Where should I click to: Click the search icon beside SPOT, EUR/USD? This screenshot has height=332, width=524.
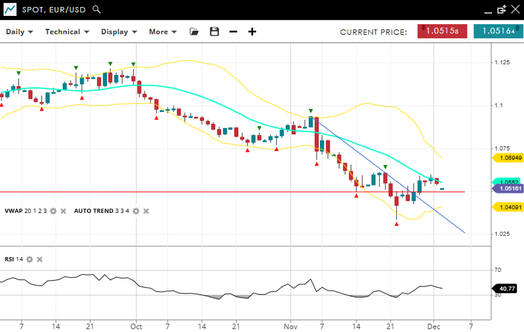[96, 10]
